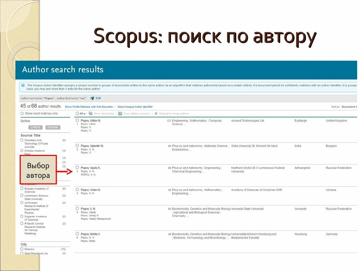Check Bulgarian Academy of Sciences affiliation
The width and height of the screenshot is (361, 271).
[22, 216]
